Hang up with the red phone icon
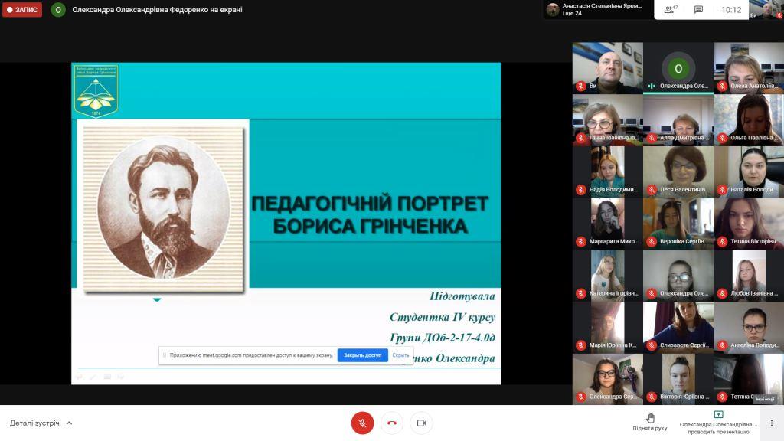Screen dimensions: 784x441 coord(391,423)
